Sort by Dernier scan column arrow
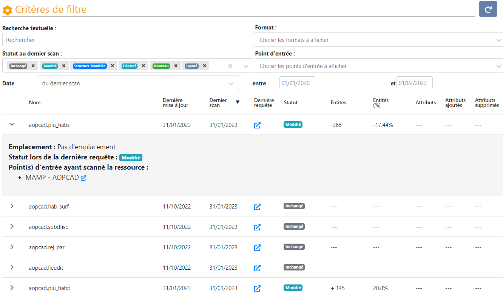The image size is (503, 292). tap(238, 102)
